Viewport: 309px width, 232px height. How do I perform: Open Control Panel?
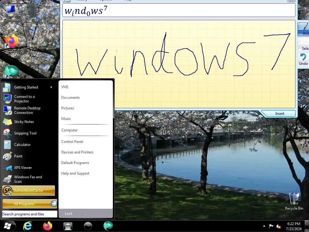(x=72, y=142)
